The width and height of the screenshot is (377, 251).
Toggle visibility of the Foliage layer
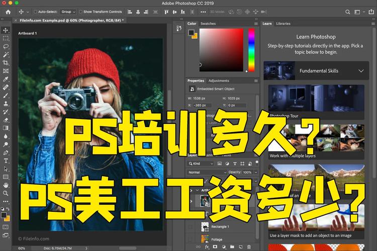pos(190,239)
